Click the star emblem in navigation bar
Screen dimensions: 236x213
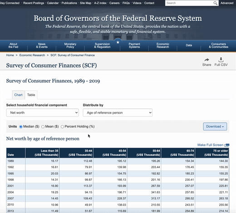118,43
